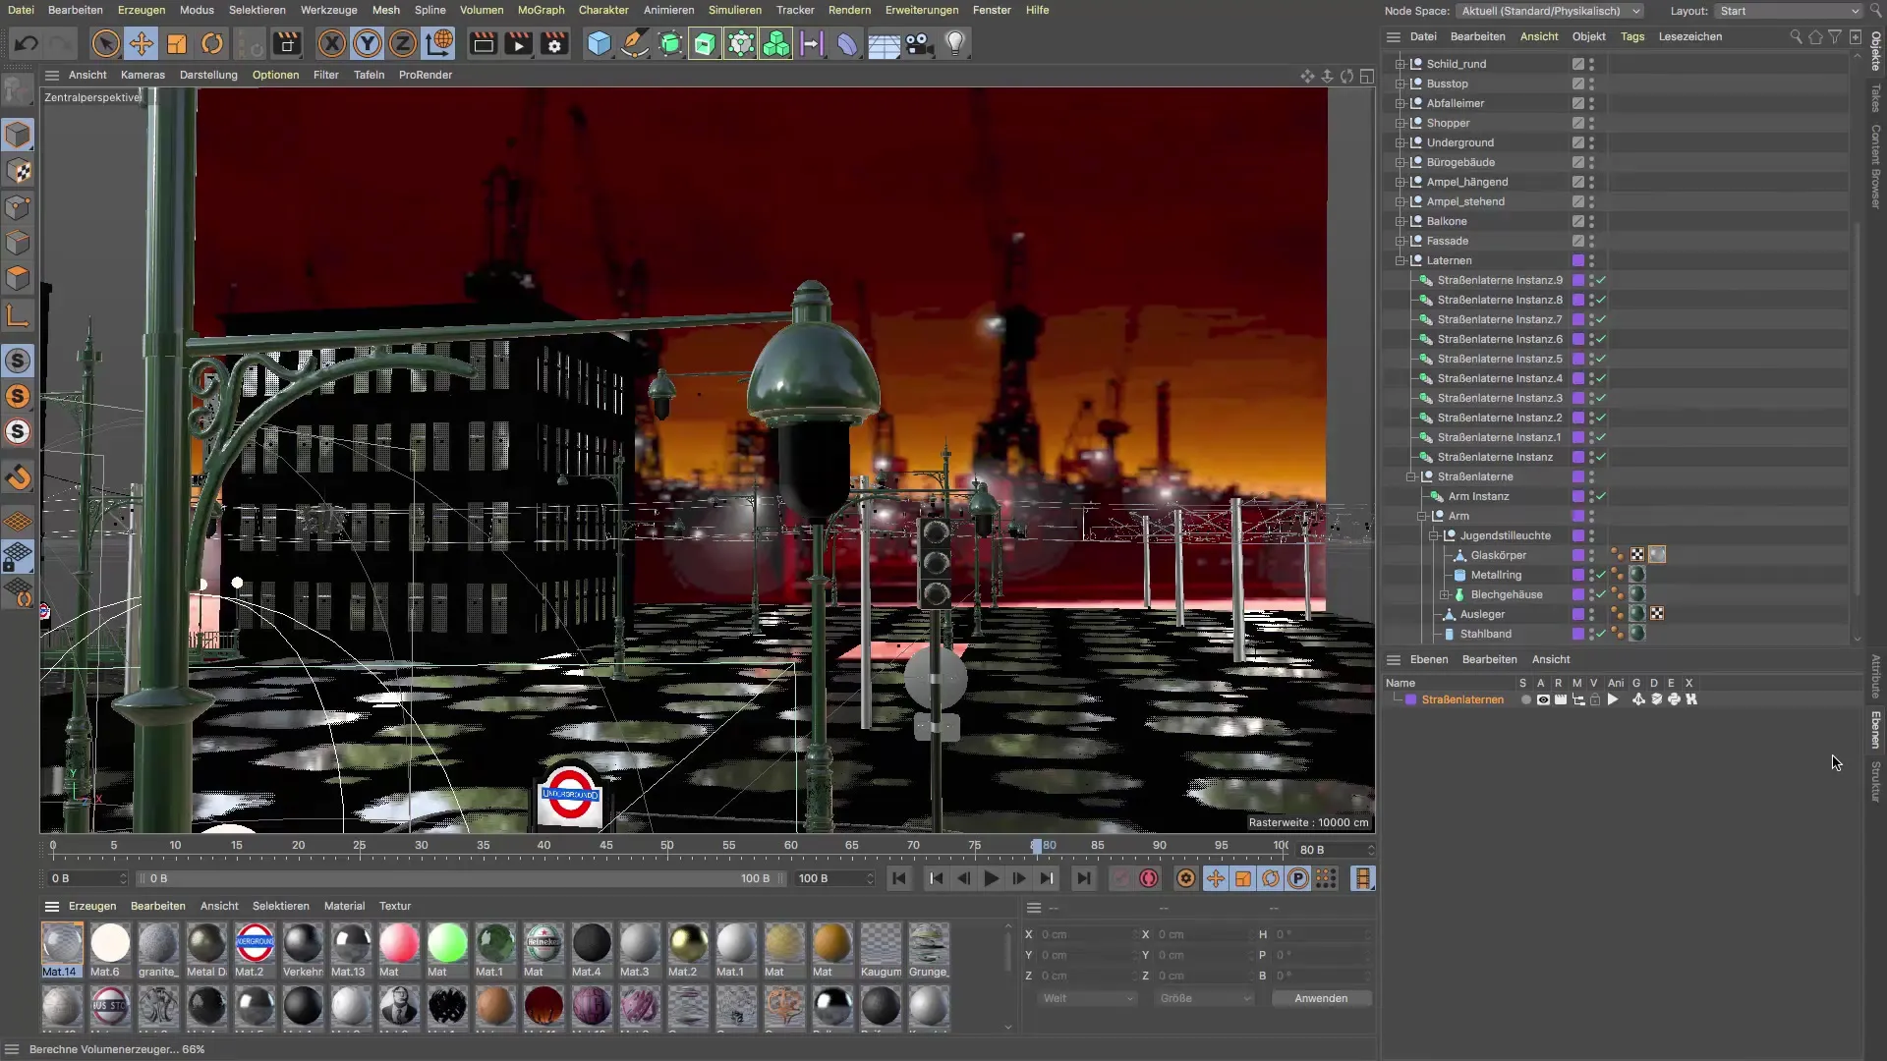Select the Live Selection tool
Image resolution: width=1887 pixels, height=1061 pixels.
tap(105, 43)
